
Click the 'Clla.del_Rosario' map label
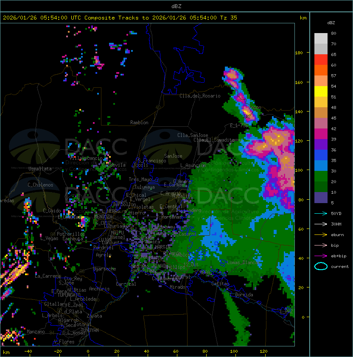[200, 96]
